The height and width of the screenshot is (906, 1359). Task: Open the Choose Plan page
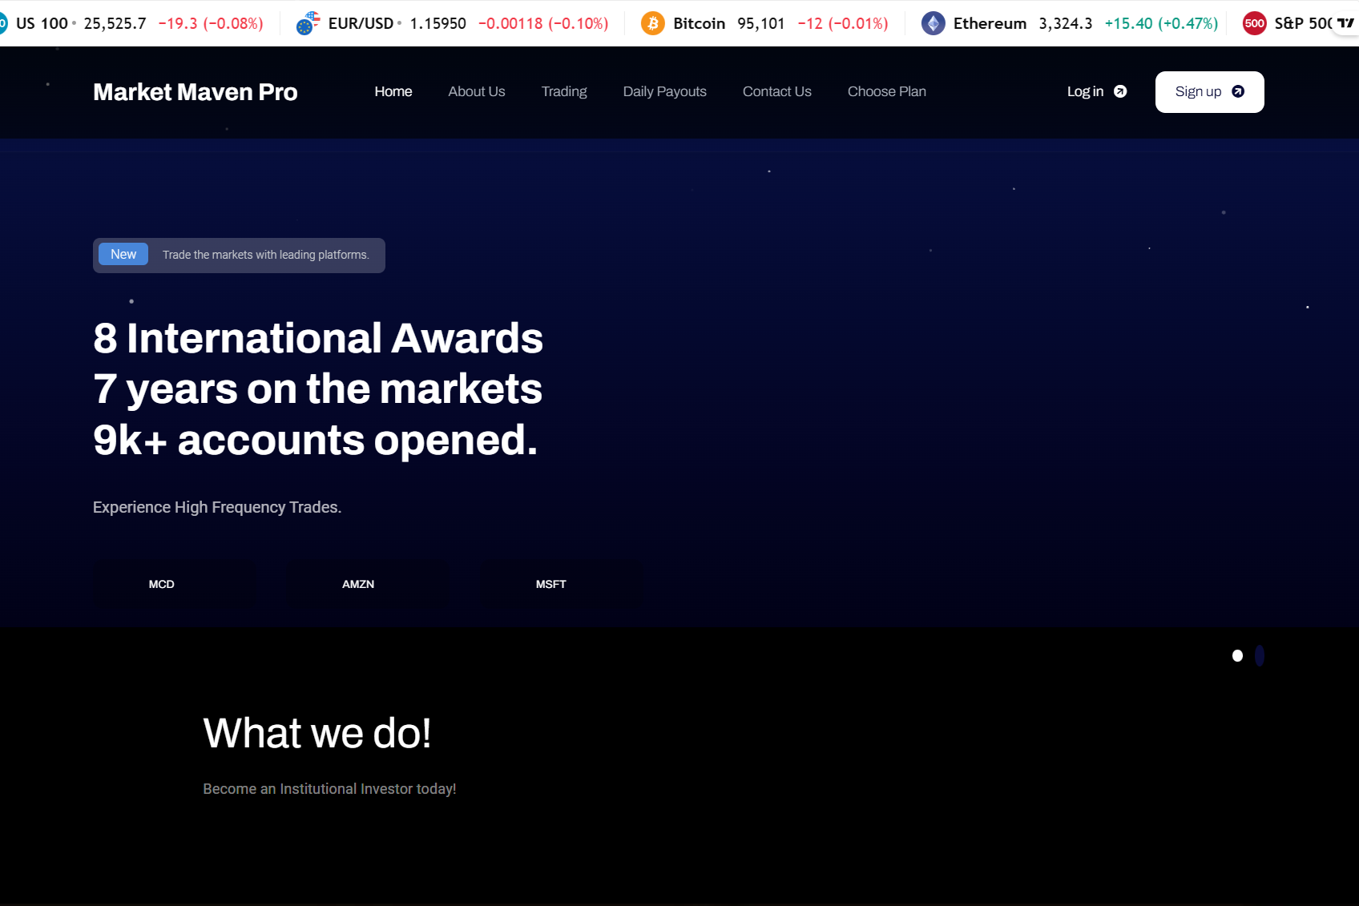pyautogui.click(x=887, y=91)
